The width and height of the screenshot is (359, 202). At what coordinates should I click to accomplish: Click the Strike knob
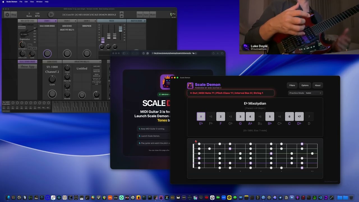tap(67, 68)
